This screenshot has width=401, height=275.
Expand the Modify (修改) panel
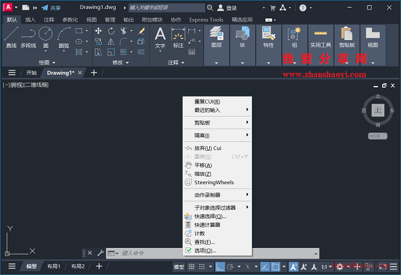click(120, 62)
